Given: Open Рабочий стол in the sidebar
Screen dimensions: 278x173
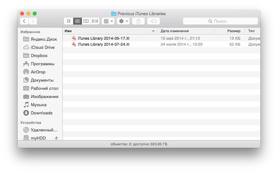Looking at the screenshot, I should click(x=40, y=88).
